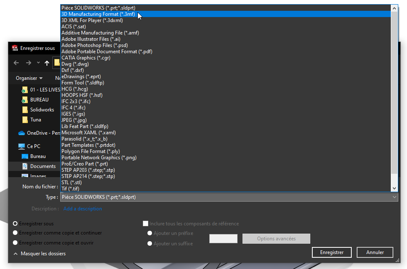Choose Adobe Photoshop Files (*.psd)
Screen dimensions: 407x269
click(226, 45)
